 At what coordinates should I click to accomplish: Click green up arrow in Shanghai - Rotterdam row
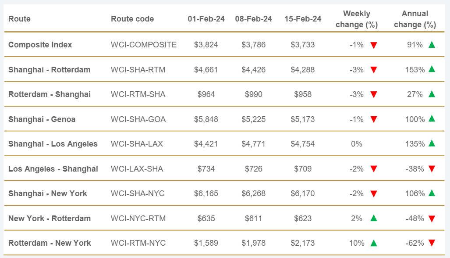click(x=432, y=69)
